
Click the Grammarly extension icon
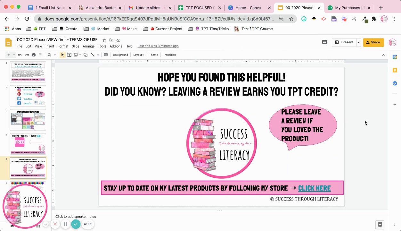[304, 19]
